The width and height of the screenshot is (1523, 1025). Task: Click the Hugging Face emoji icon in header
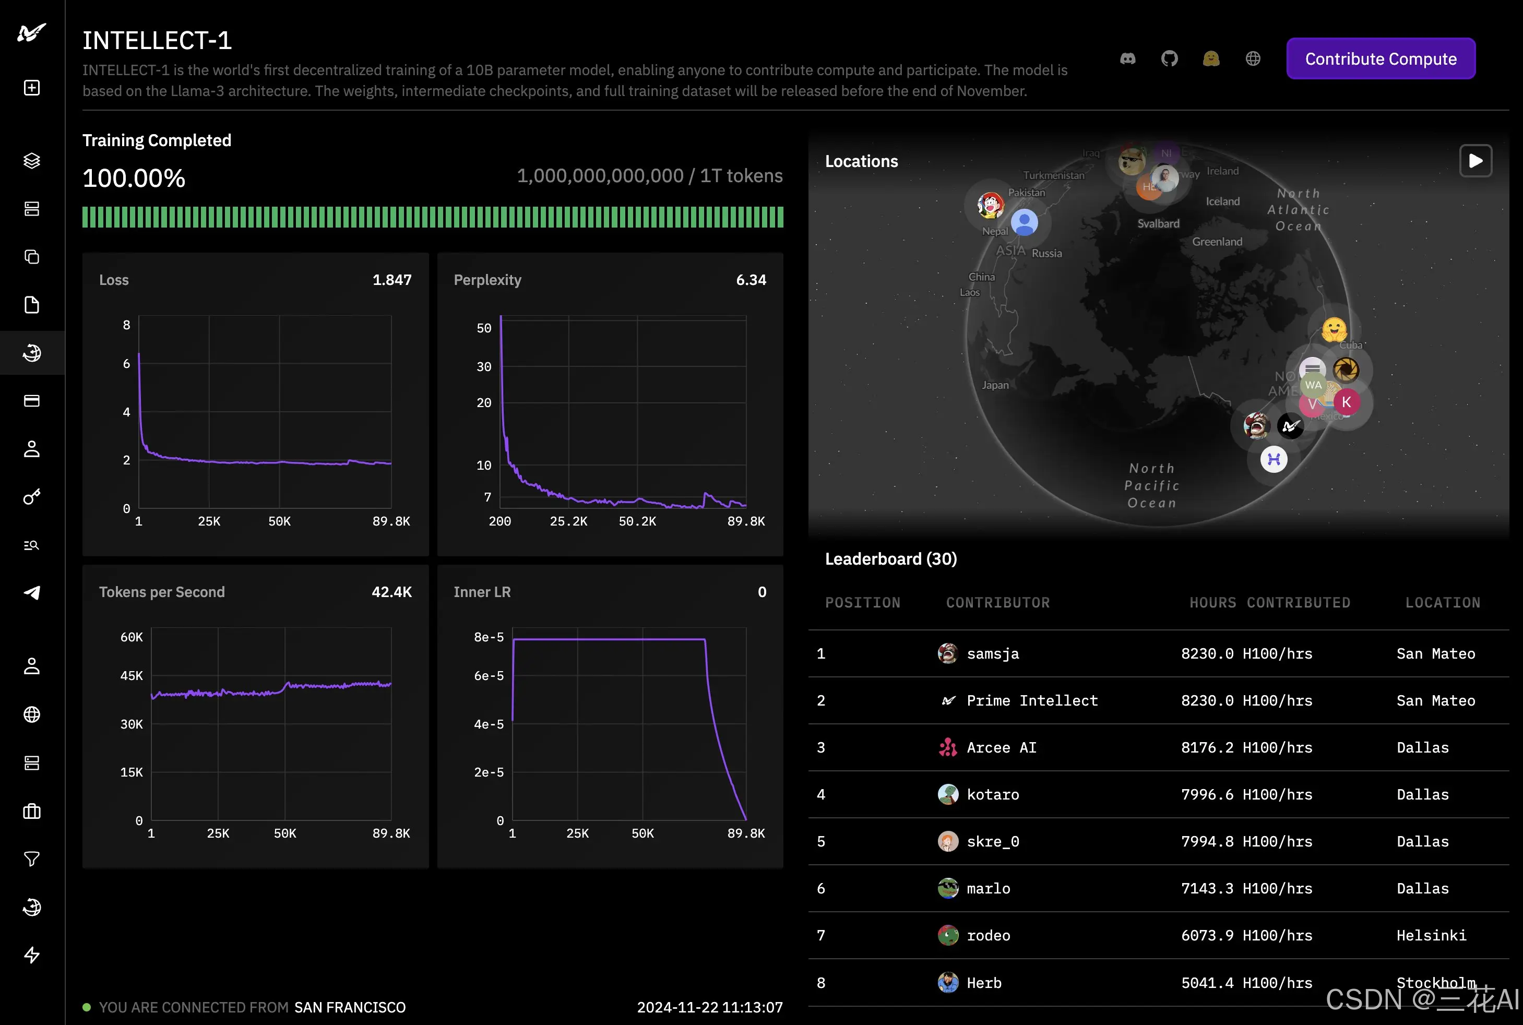(x=1211, y=59)
